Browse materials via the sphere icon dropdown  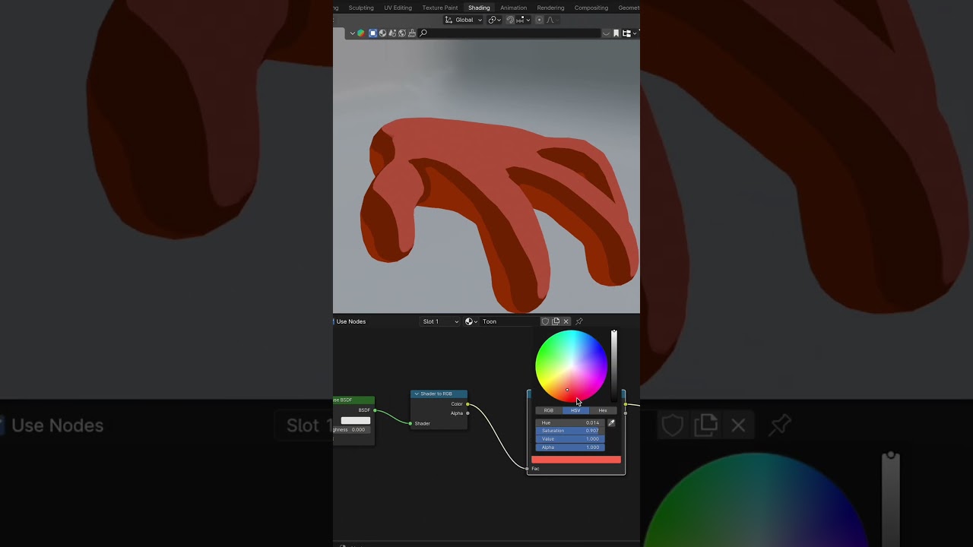pos(471,321)
